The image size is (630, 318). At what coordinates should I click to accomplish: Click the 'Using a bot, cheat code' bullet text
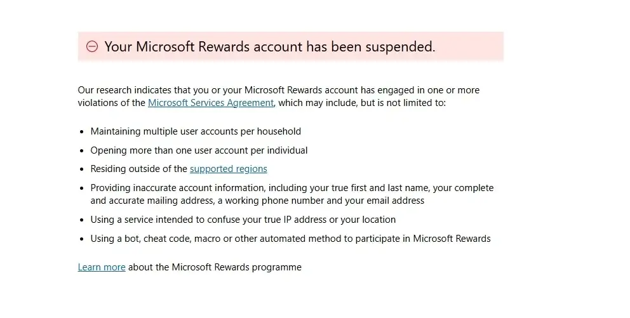click(x=290, y=239)
